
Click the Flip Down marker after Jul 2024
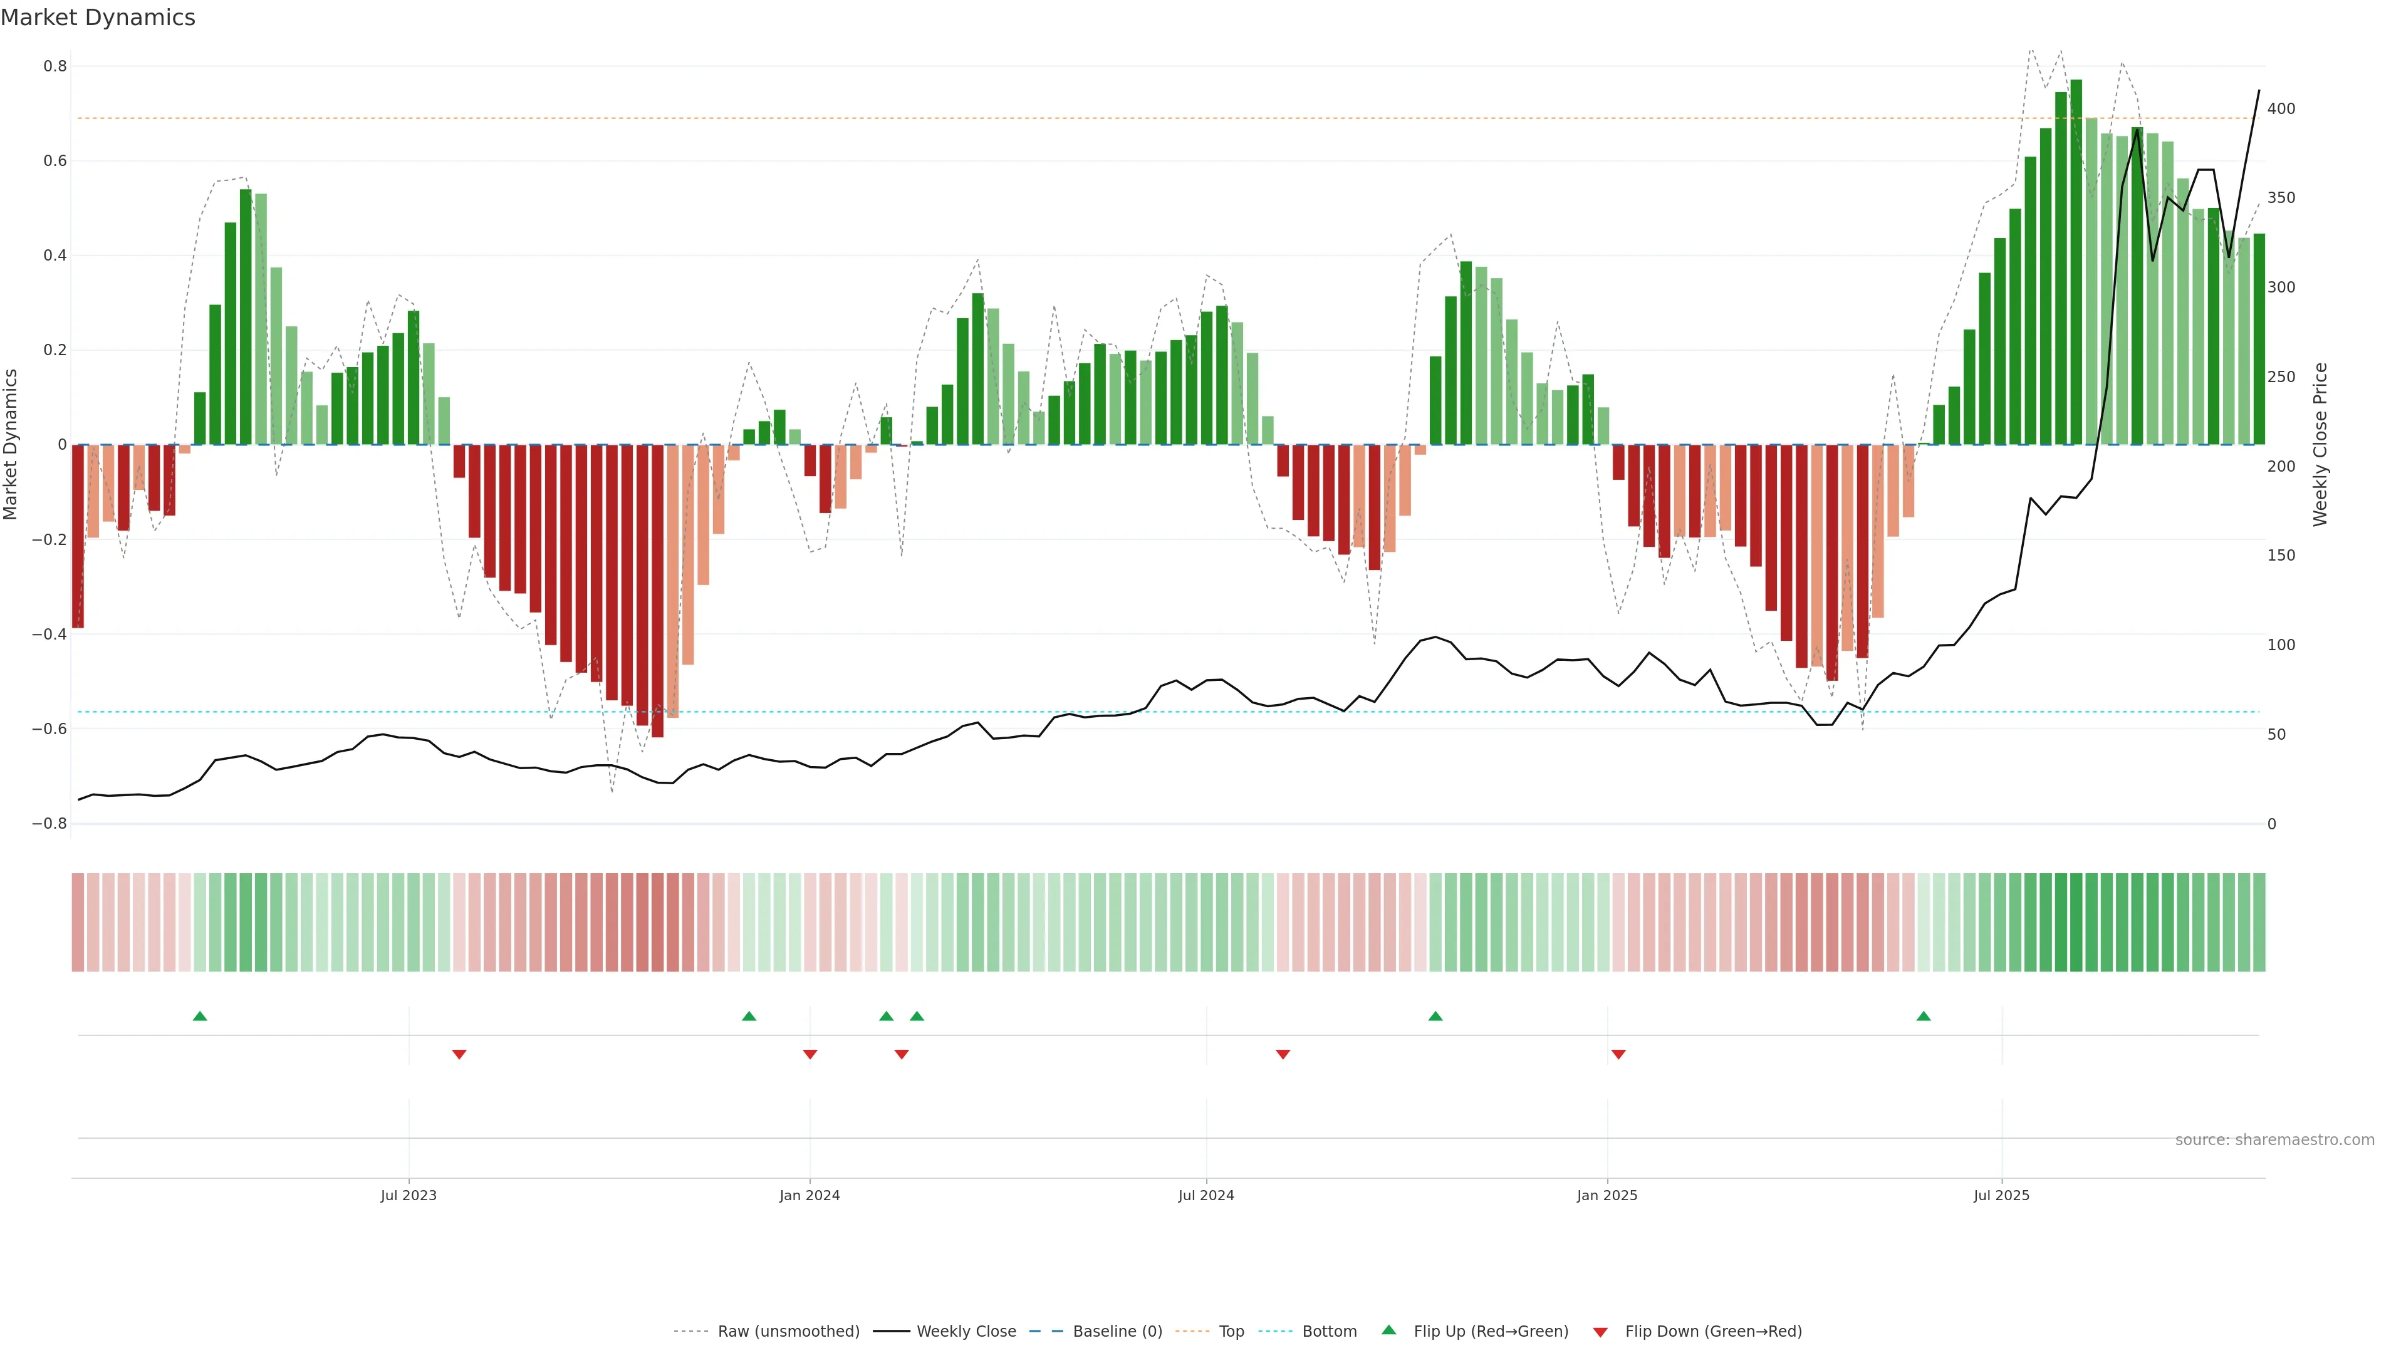pos(1283,1054)
